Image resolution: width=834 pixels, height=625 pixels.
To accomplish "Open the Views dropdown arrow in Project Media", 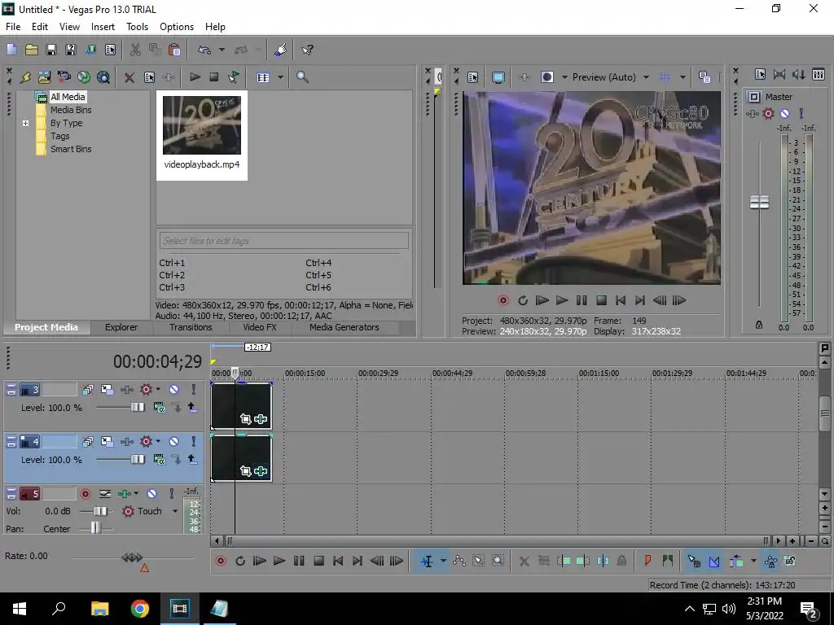I will (x=280, y=77).
